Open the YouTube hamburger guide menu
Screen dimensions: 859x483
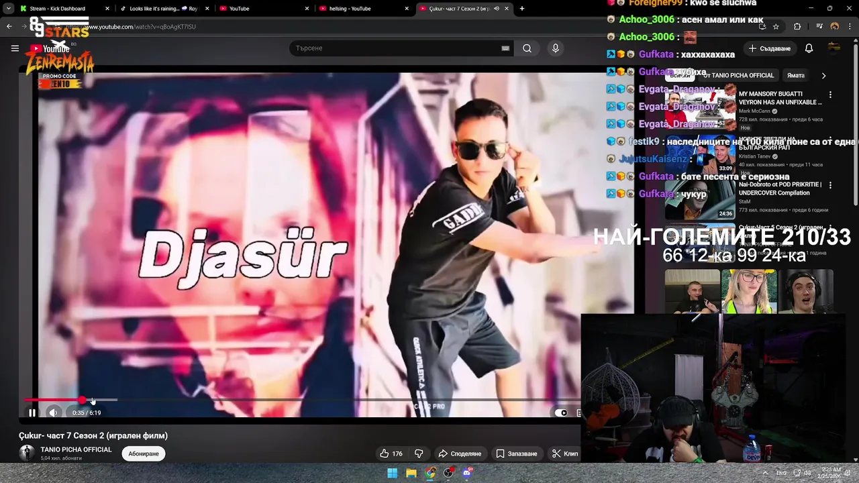(15, 48)
